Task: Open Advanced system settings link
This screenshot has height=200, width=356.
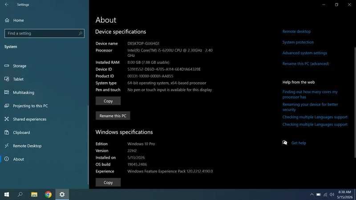Action: click(305, 53)
